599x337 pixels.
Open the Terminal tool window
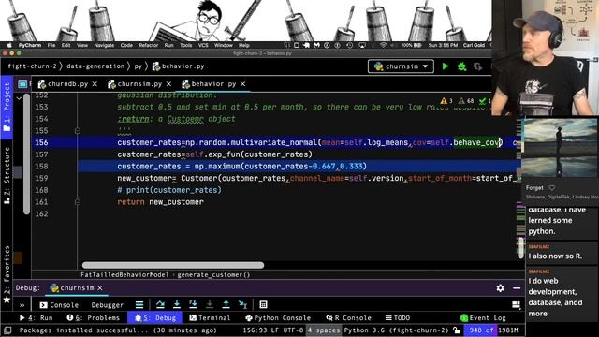pos(210,318)
